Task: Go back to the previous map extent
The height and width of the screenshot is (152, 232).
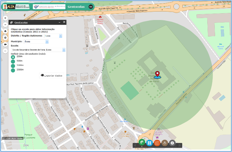Action: click(x=5, y=44)
